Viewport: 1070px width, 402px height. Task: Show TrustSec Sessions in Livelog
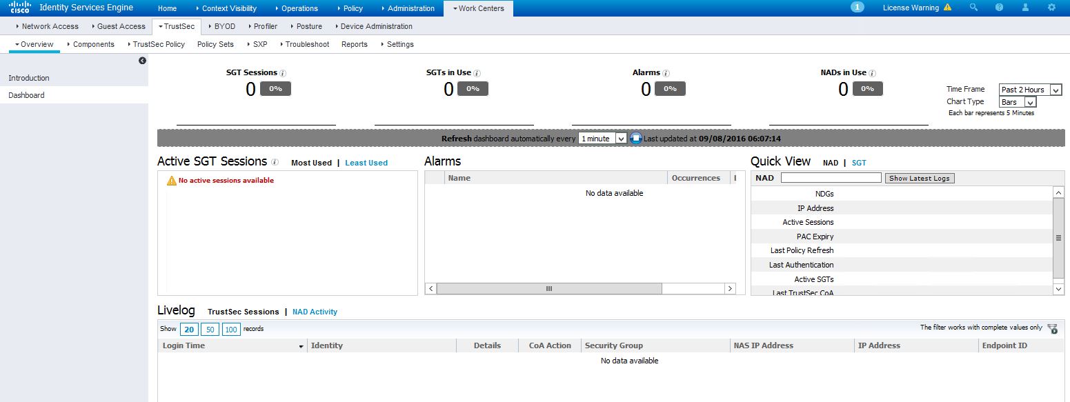pyautogui.click(x=244, y=312)
